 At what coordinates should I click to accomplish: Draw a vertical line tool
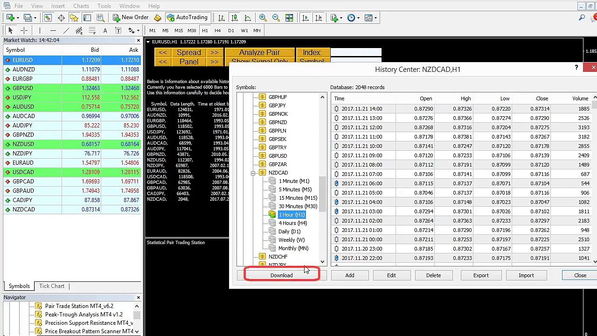(x=40, y=30)
